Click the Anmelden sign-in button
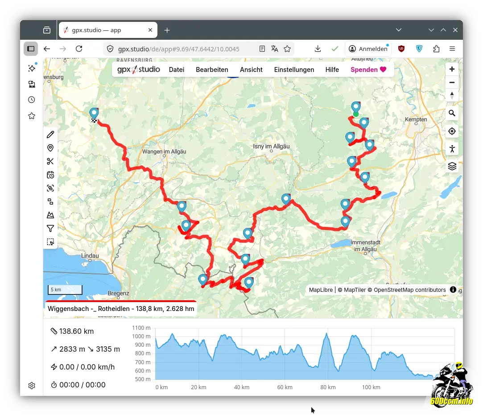The width and height of the screenshot is (483, 416). pos(368,49)
